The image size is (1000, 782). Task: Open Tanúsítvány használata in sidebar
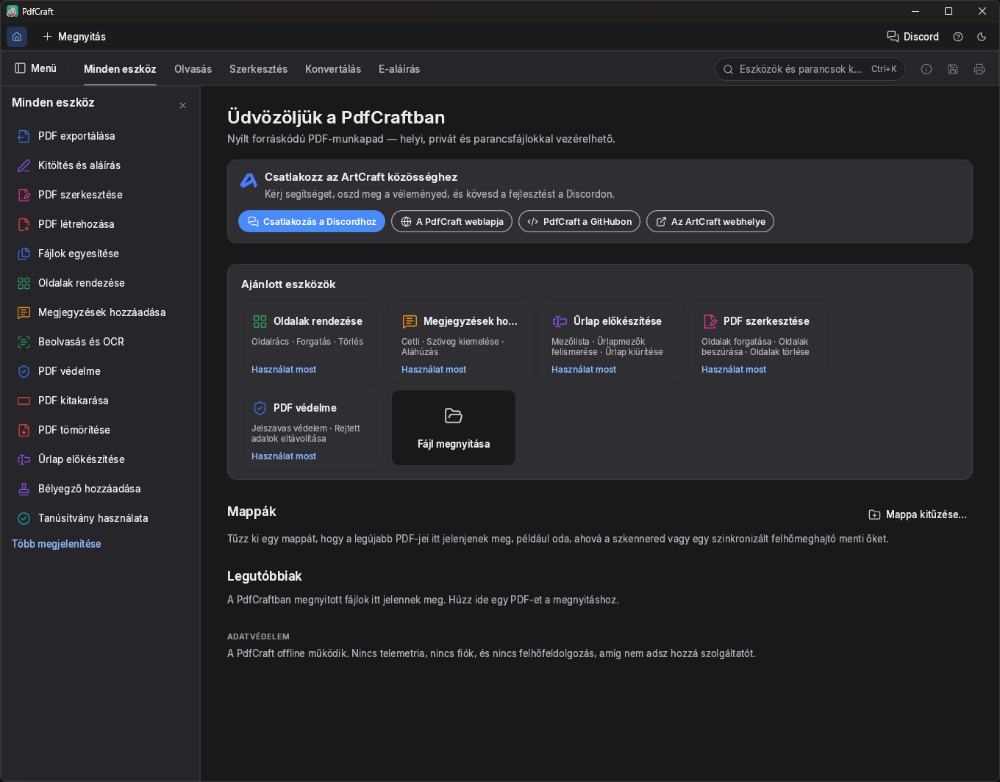(x=100, y=518)
